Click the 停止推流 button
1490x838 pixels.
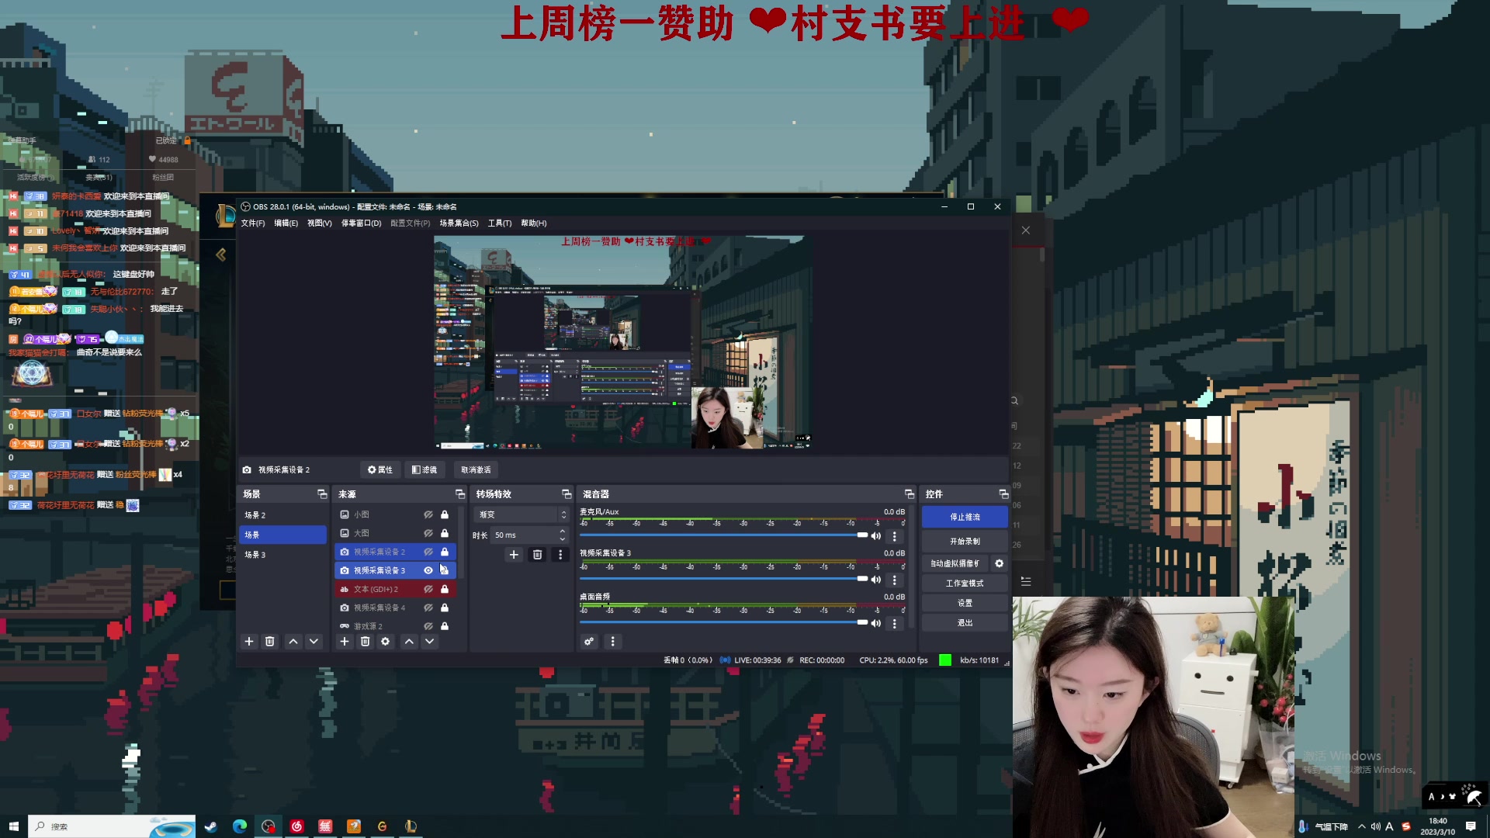pyautogui.click(x=965, y=517)
